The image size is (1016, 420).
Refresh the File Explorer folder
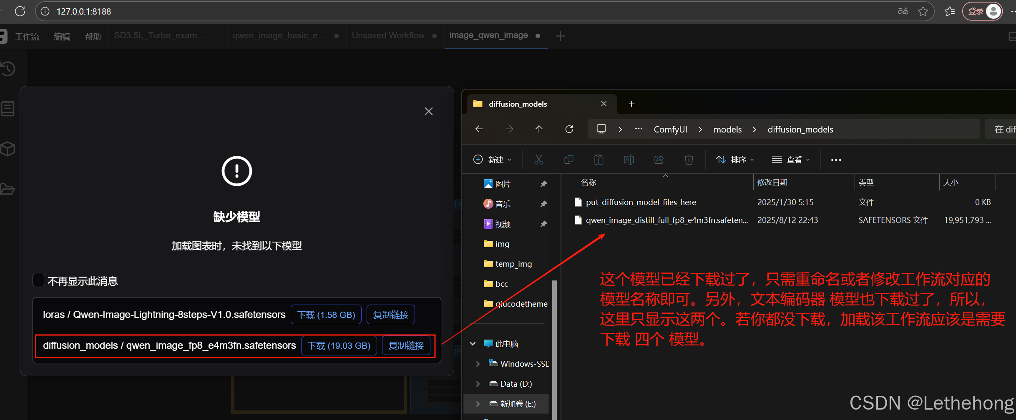click(x=569, y=129)
